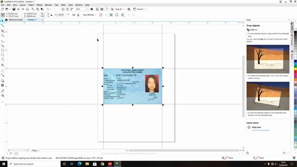This screenshot has width=297, height=167.
Task: Select the Page 1 tab
Action: point(35,150)
